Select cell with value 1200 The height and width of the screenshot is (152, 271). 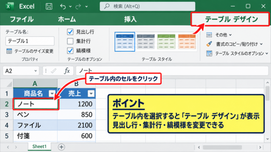pyautogui.click(x=77, y=104)
